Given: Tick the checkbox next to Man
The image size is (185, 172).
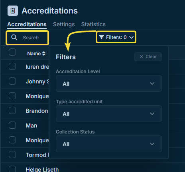Looking at the screenshot, I should pos(12,125).
